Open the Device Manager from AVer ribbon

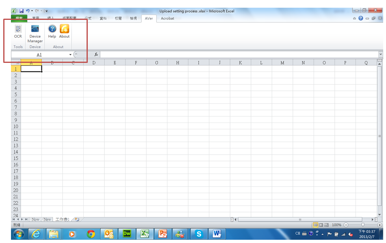[x=35, y=34]
